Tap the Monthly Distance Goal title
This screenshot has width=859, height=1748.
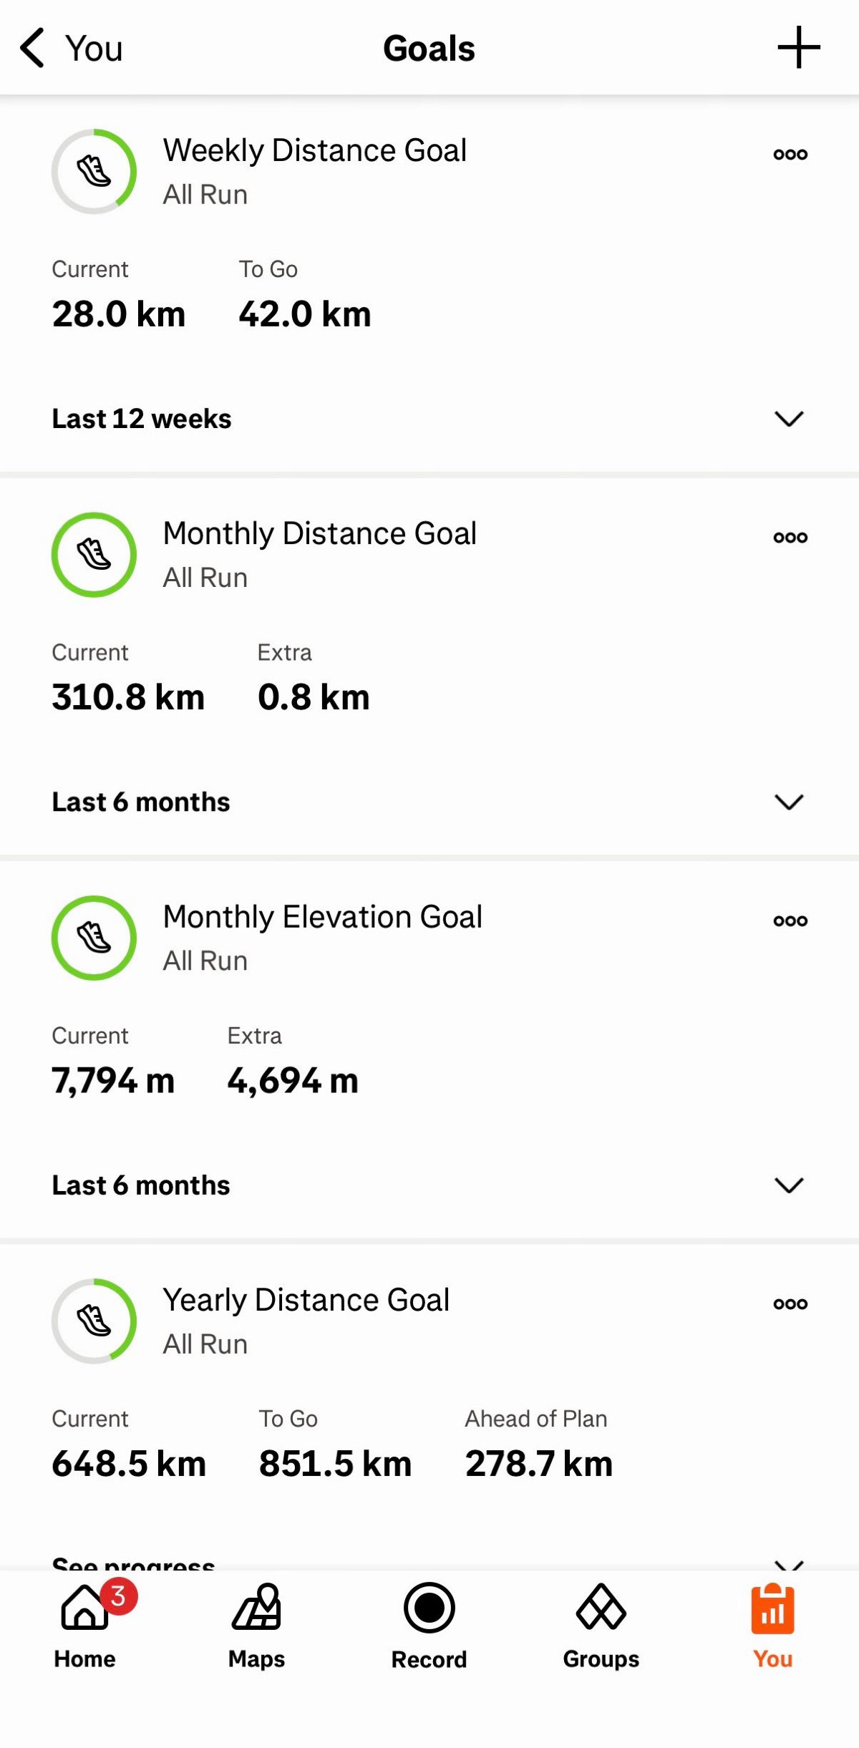coord(319,534)
